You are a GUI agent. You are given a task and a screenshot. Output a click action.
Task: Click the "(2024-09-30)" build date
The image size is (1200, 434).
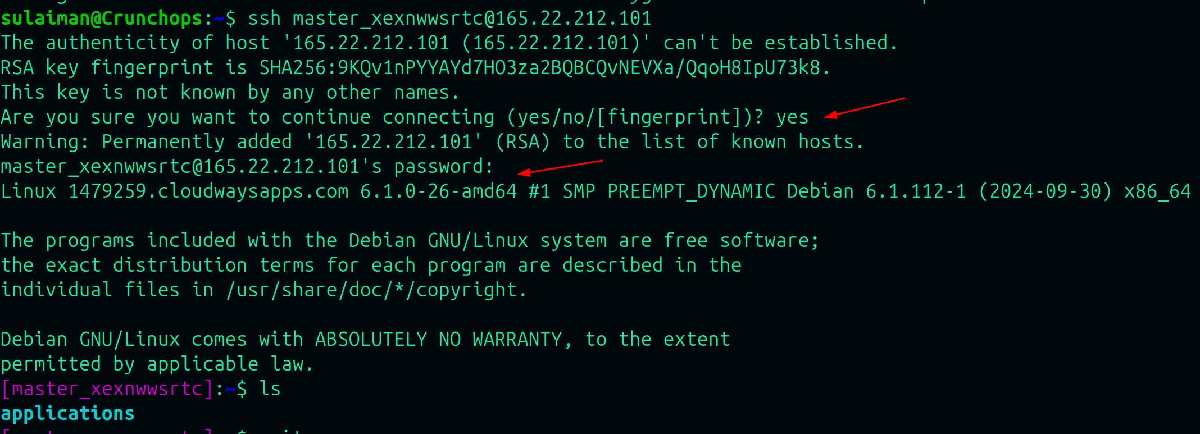point(1045,191)
